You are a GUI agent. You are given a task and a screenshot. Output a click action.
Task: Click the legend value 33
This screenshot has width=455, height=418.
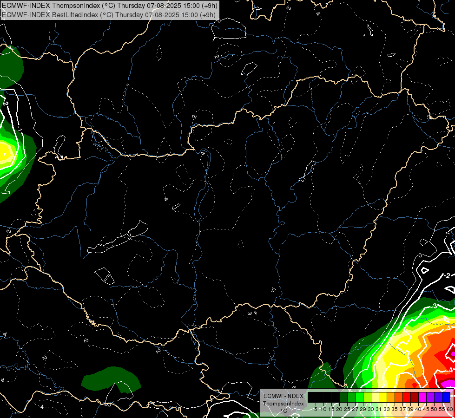pos(387,409)
